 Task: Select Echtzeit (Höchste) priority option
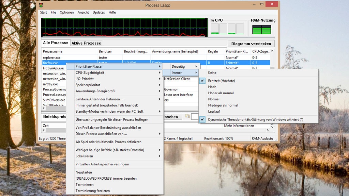(x=221, y=81)
